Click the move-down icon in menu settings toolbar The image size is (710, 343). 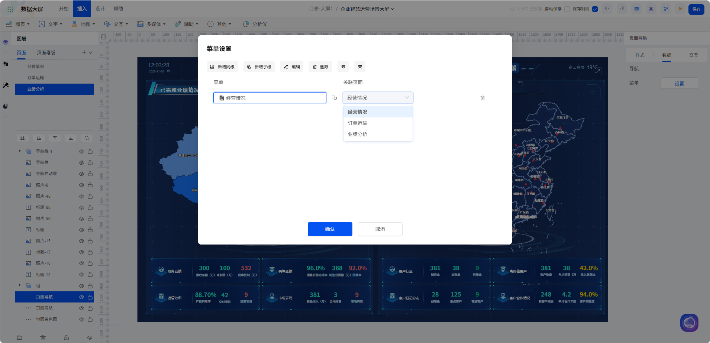click(x=343, y=67)
